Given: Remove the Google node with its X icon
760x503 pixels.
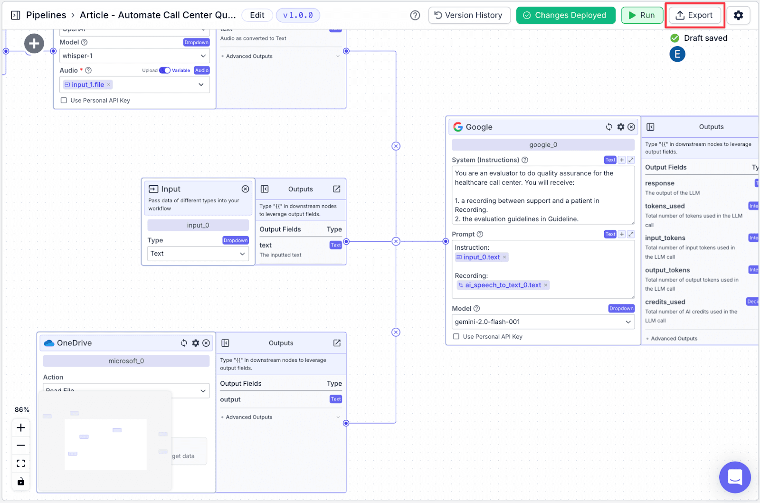Looking at the screenshot, I should pyautogui.click(x=631, y=127).
